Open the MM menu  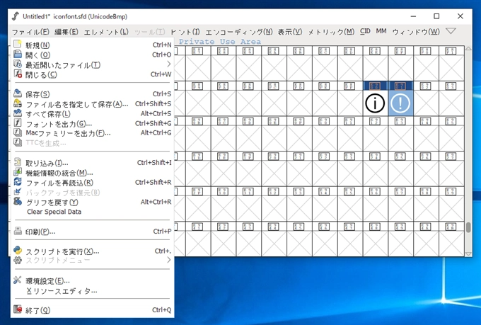381,31
